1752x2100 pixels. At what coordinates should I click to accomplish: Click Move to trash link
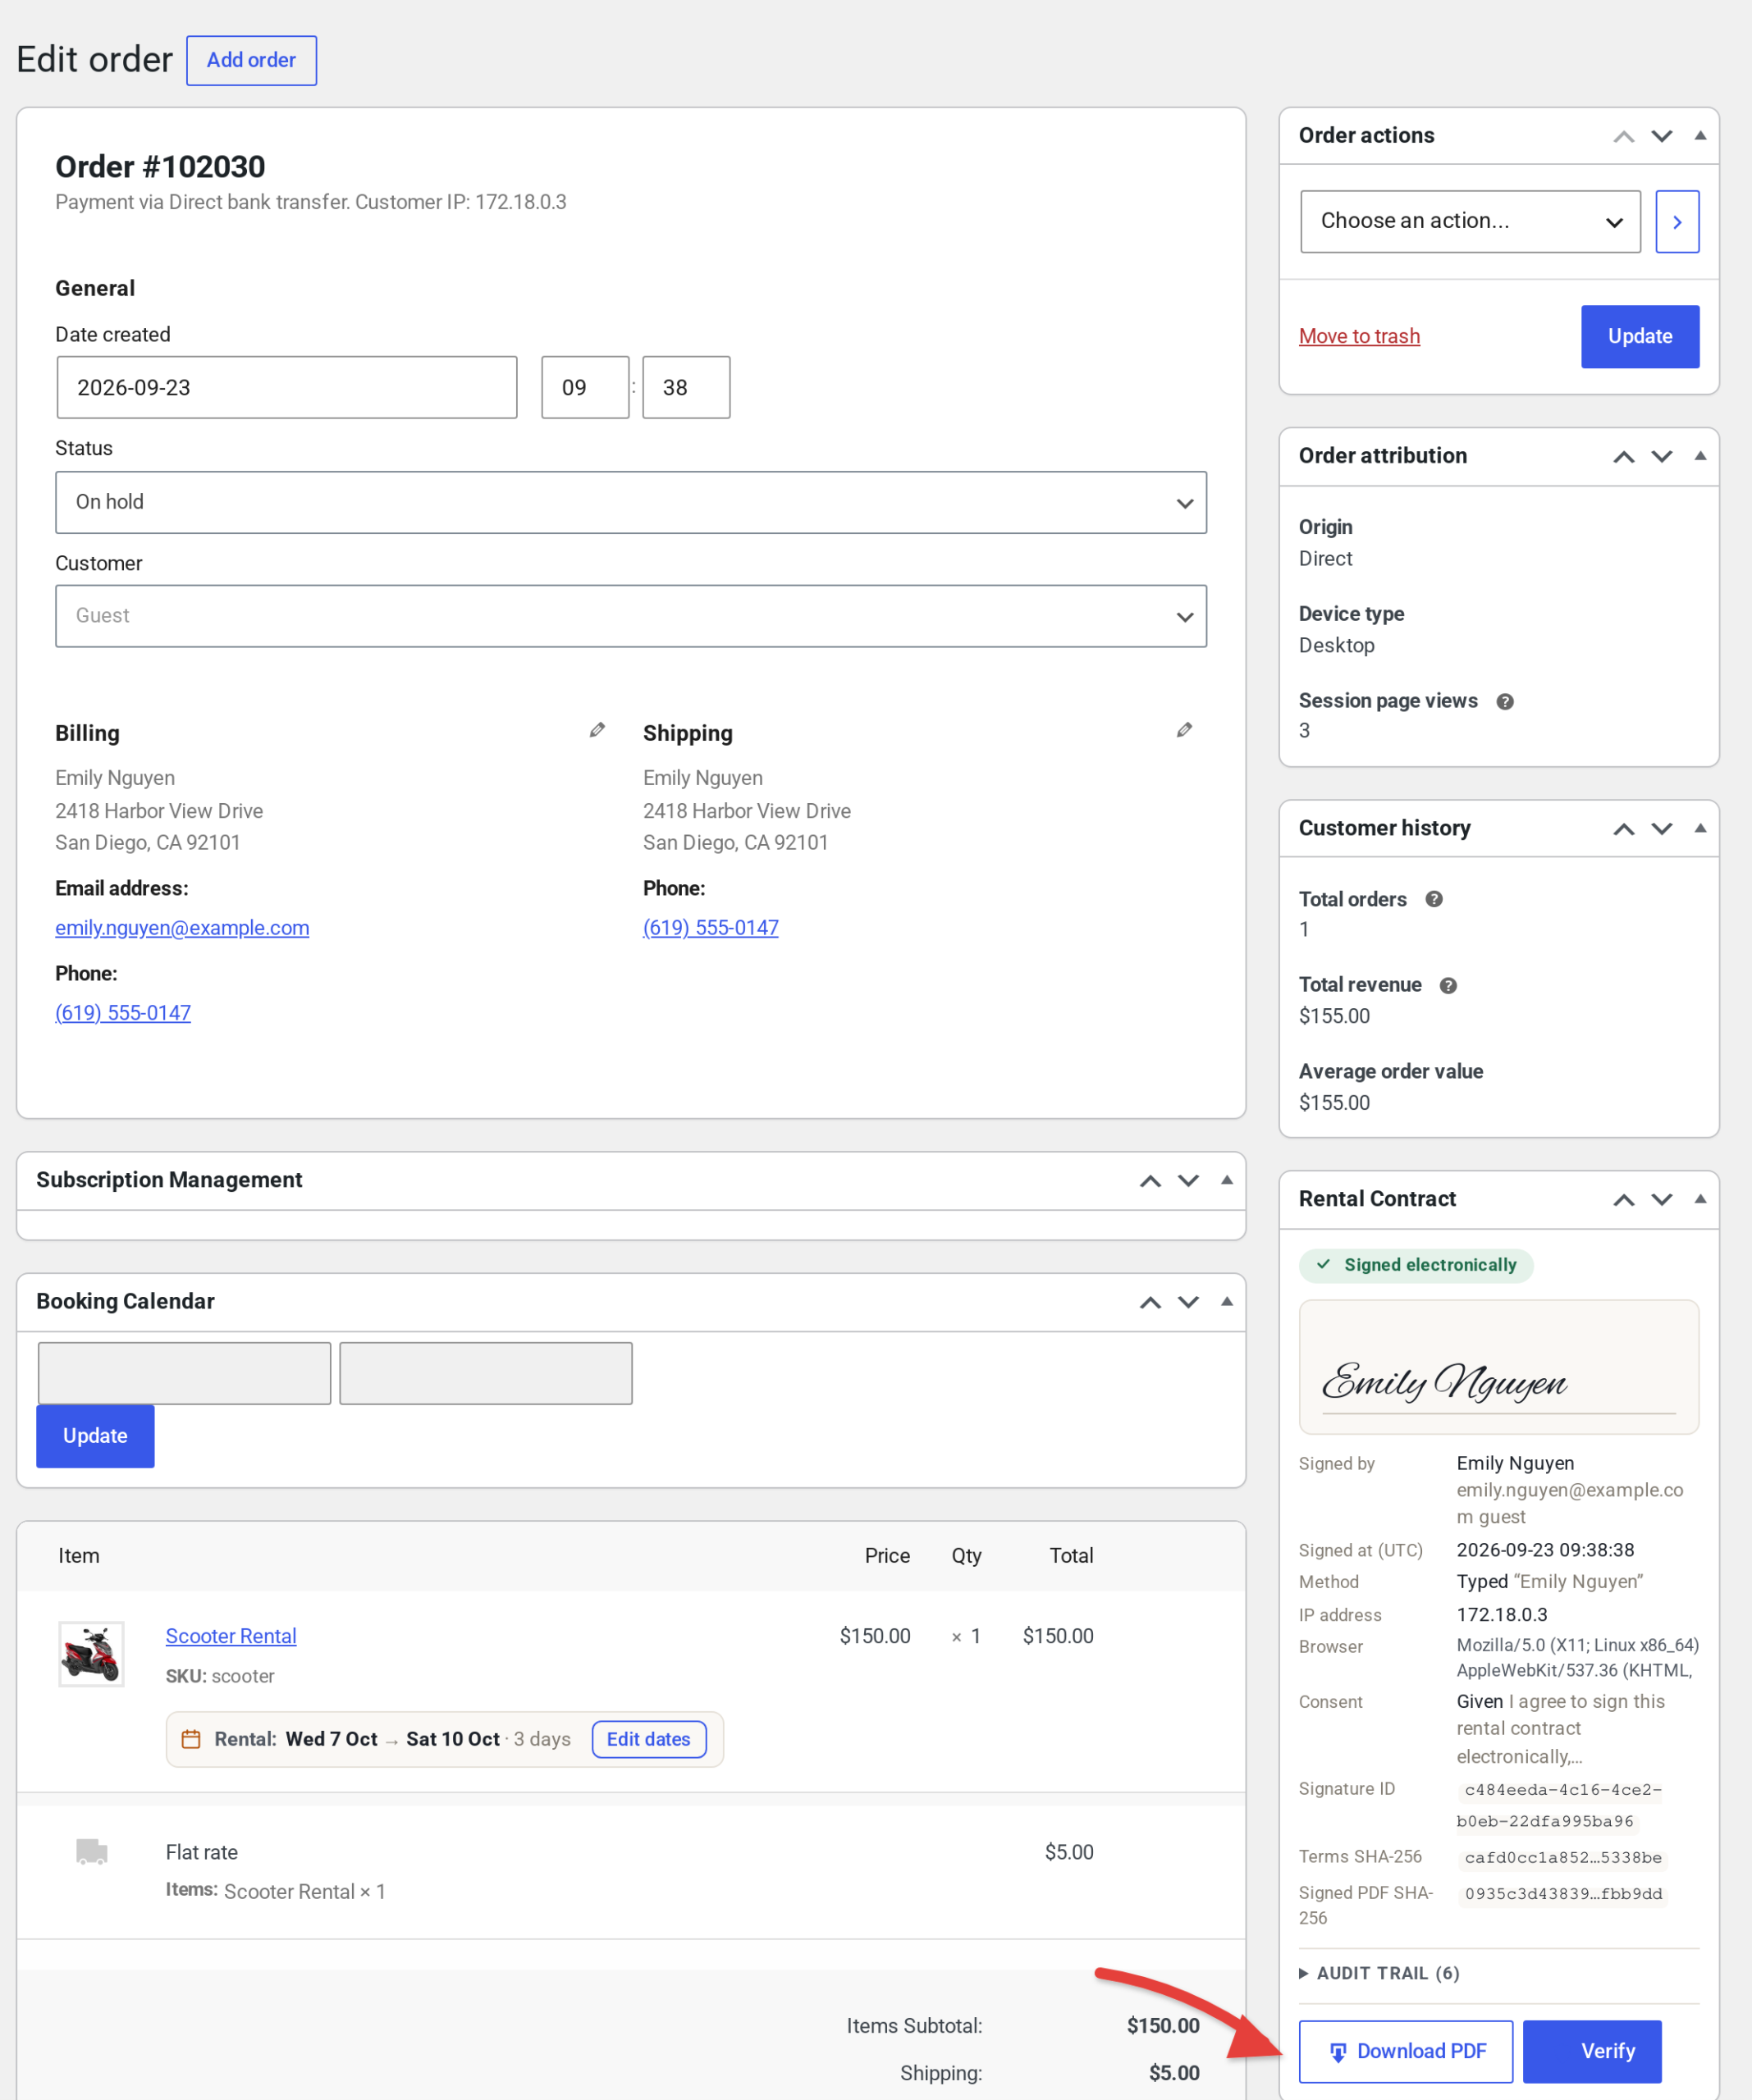tap(1359, 336)
